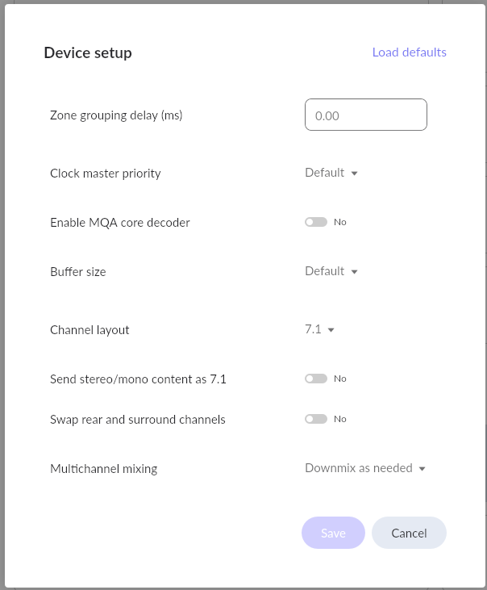Open the Clock master priority dropdown

pyautogui.click(x=331, y=173)
